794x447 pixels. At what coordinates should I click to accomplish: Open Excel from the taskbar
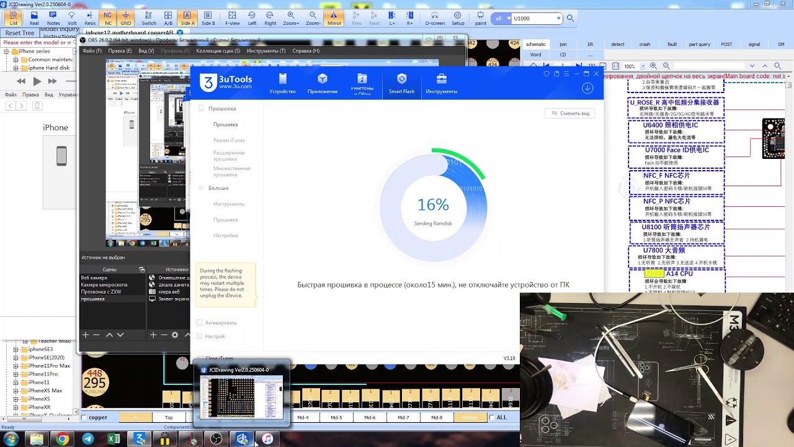(114, 439)
